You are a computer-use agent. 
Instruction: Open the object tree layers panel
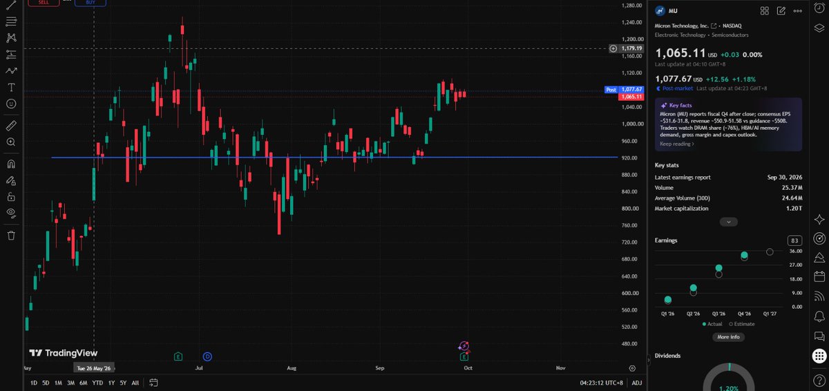(x=819, y=28)
